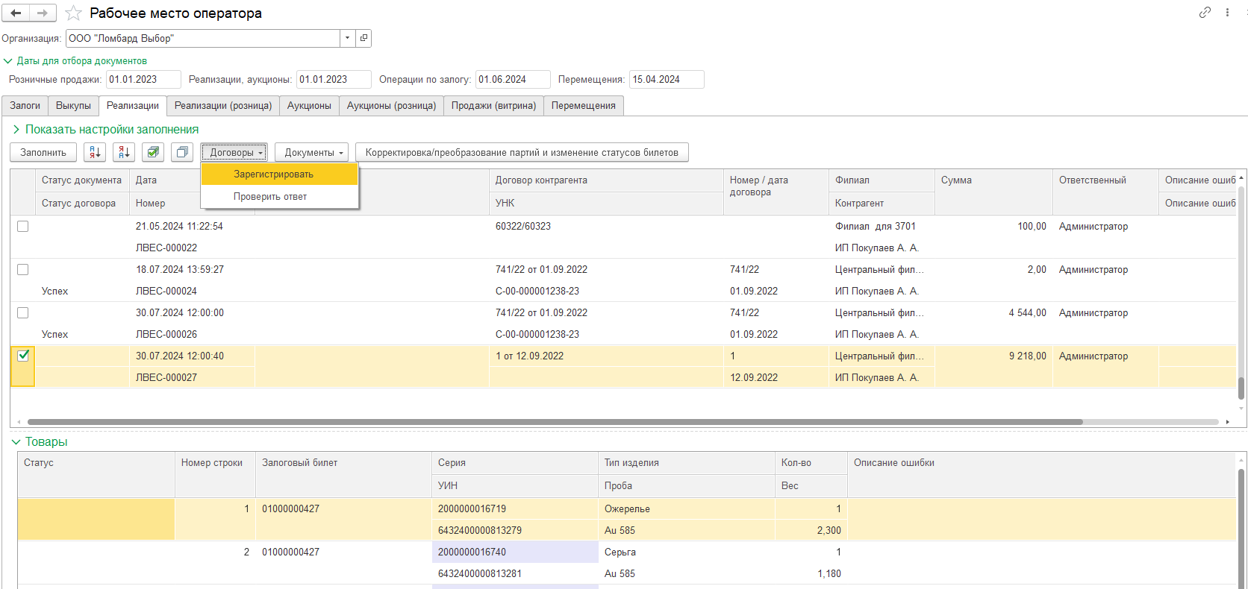The width and height of the screenshot is (1248, 589).
Task: Sort list descending with Я-А icon
Action: pos(124,152)
